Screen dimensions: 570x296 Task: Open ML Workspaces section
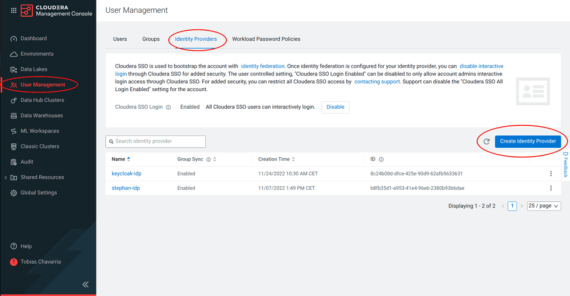[39, 131]
